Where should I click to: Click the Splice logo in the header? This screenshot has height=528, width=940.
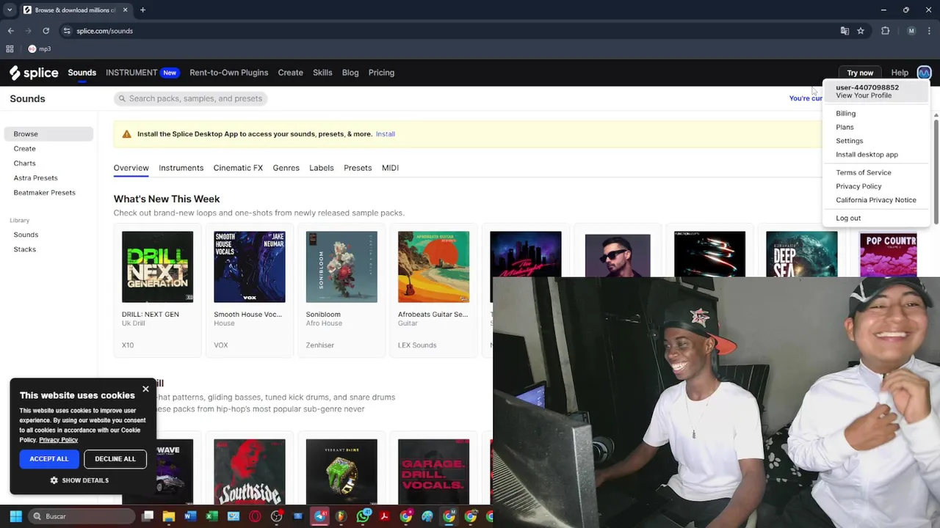pyautogui.click(x=34, y=73)
